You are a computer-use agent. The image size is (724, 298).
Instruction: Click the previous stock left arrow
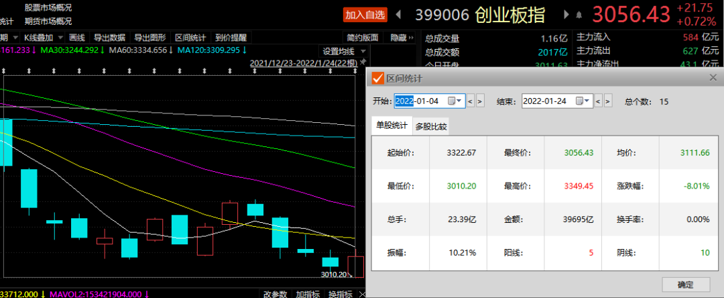(x=399, y=14)
